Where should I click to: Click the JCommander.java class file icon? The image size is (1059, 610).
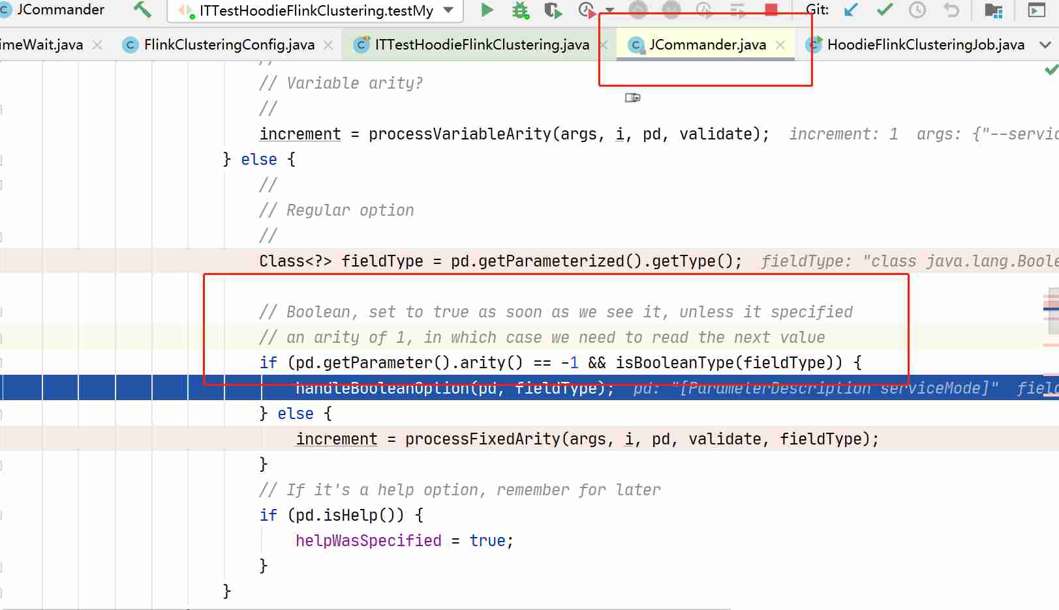(x=635, y=45)
